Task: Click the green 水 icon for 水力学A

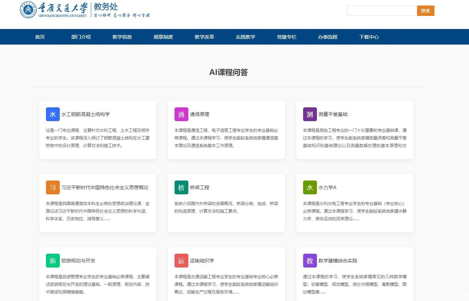Action: click(x=310, y=187)
